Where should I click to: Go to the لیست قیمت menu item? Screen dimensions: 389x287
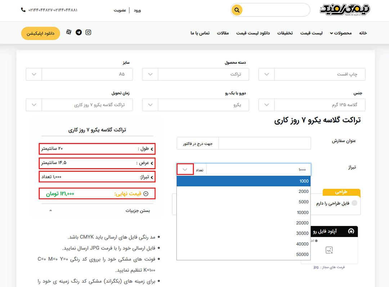(312, 33)
